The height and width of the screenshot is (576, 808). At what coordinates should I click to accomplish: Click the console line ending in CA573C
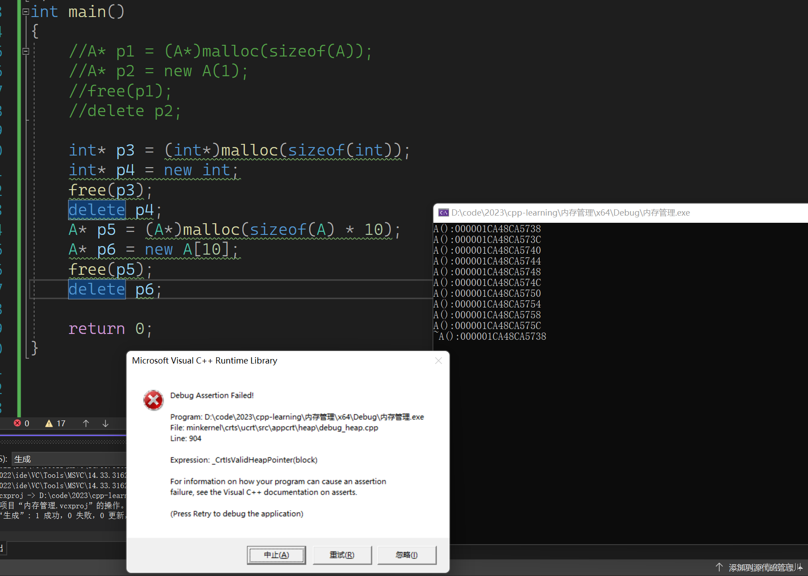(487, 239)
